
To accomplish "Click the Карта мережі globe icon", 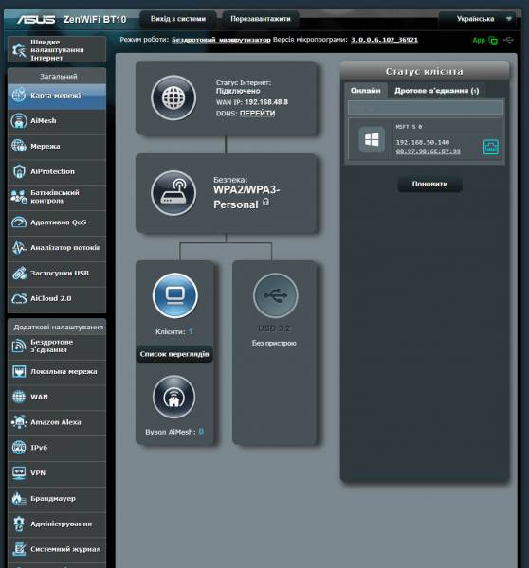I will tap(19, 96).
